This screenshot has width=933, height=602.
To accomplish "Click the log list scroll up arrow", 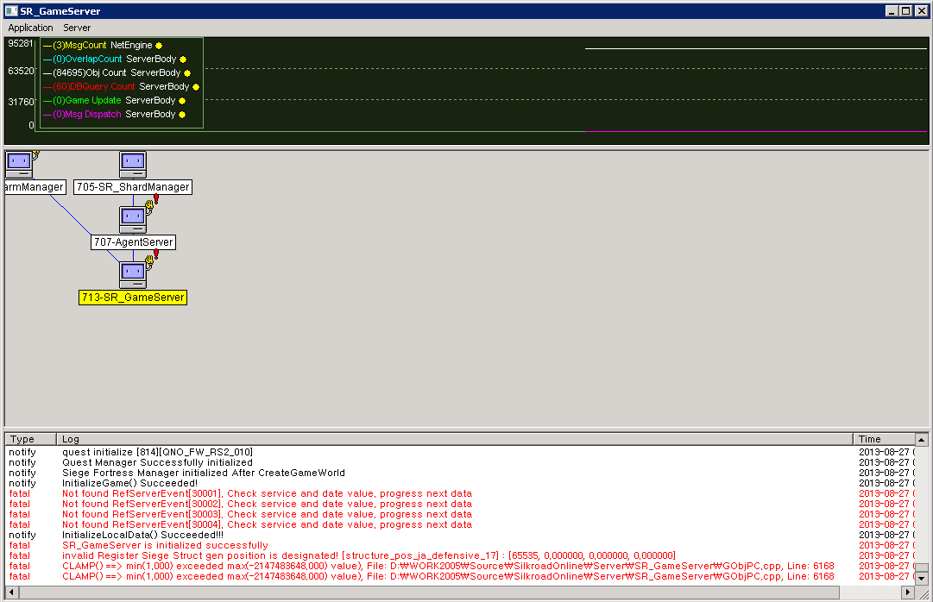I will coord(921,440).
